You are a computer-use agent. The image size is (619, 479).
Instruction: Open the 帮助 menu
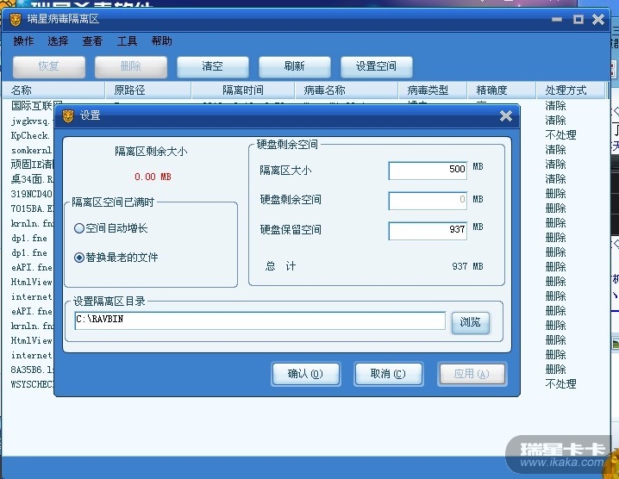161,41
